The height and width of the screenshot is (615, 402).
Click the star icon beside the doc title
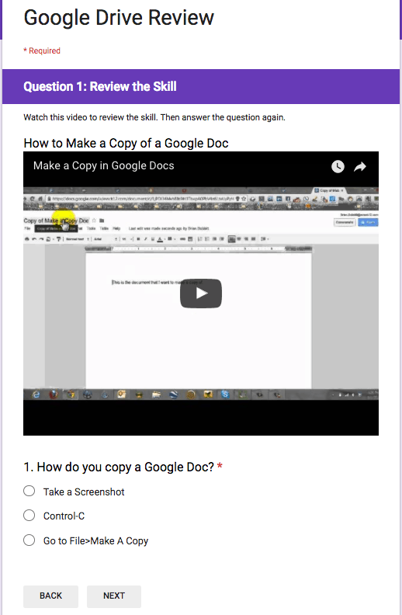click(x=94, y=221)
